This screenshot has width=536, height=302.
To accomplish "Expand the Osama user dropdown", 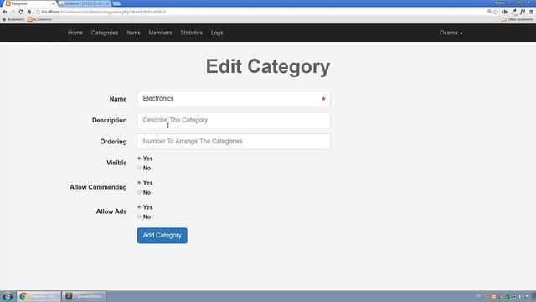I will pos(451,33).
